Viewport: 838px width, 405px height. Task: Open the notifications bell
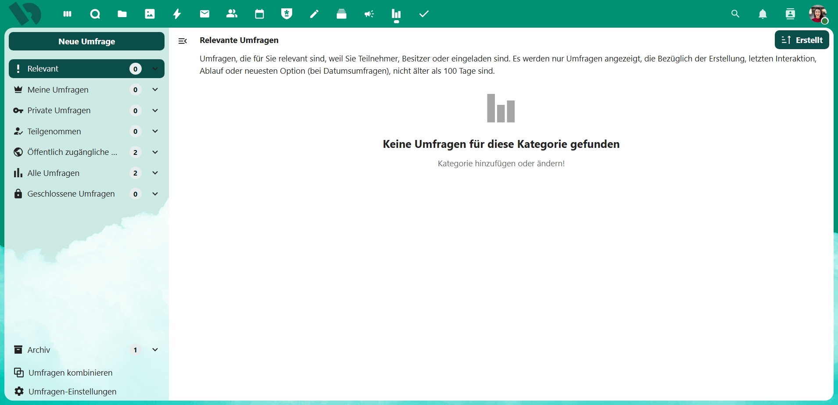[763, 14]
